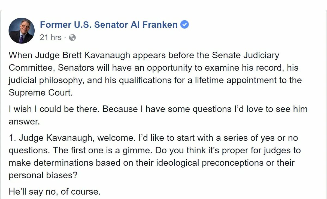Click the phrase "Senate Judiciary" in the post
The height and width of the screenshot is (199, 327).
point(246,55)
